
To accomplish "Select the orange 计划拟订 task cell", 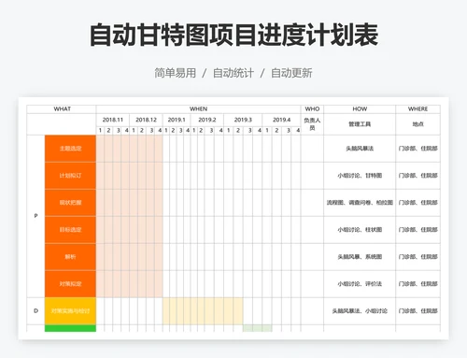I will [70, 176].
